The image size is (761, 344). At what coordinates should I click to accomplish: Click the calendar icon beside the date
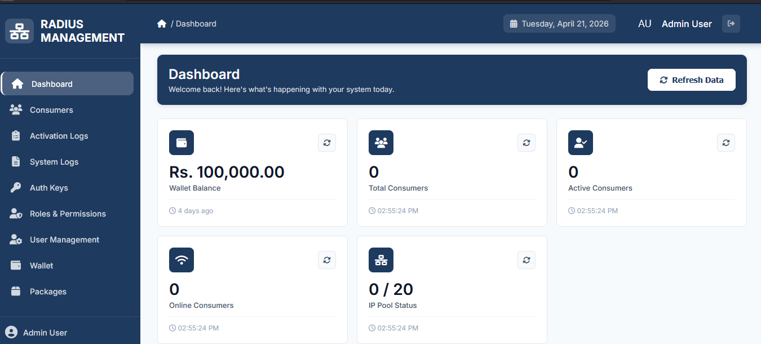pyautogui.click(x=514, y=24)
